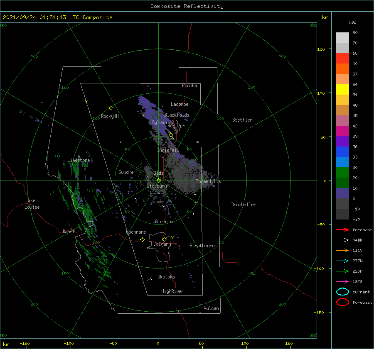Image resolution: width=374 pixels, height=349 pixels.
Task: Click the white asterisk marker east of Innisfail
Action: [197, 142]
